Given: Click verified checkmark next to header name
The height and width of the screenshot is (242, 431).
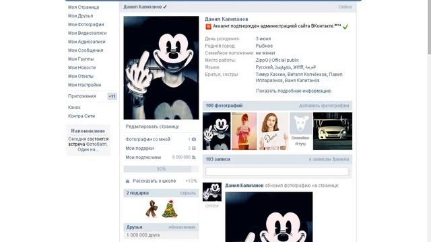Looking at the screenshot, I should pyautogui.click(x=165, y=7).
